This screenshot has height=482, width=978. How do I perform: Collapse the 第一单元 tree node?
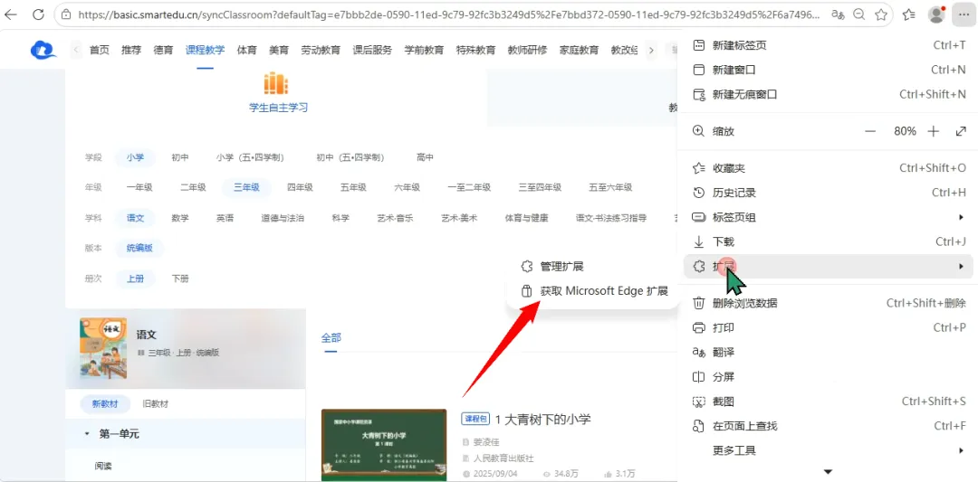(87, 433)
